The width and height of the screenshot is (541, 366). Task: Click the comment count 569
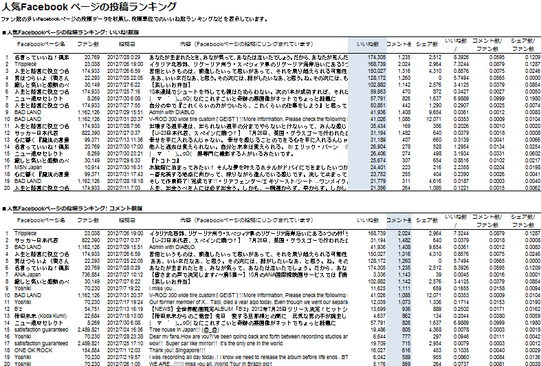point(405,363)
